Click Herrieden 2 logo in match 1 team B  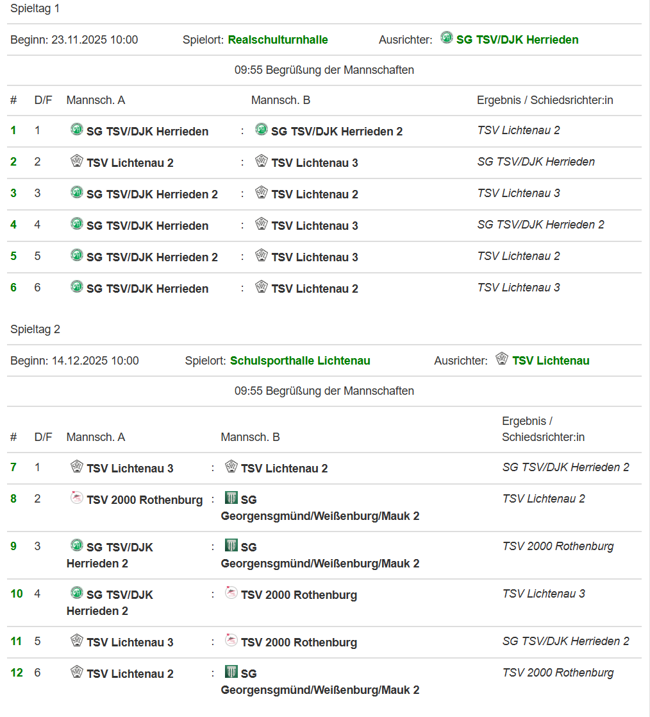coord(262,130)
